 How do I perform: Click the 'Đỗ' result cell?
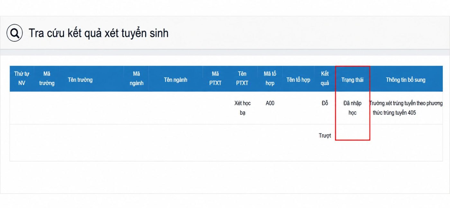pyautogui.click(x=325, y=103)
